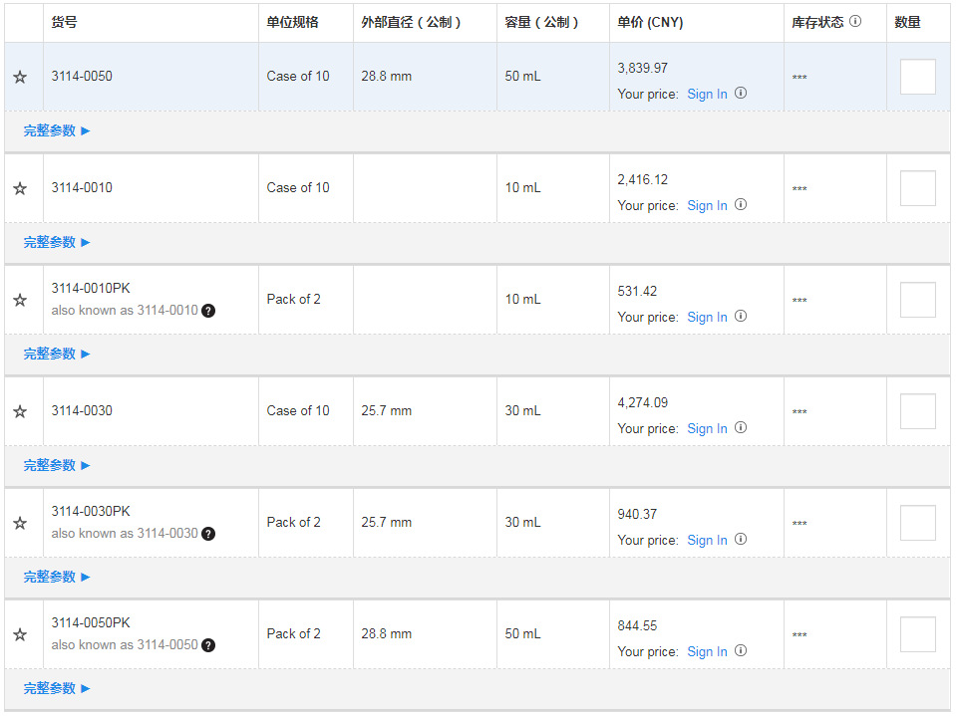Viewport: 956px width, 716px height.
Task: Click Sign In for the 2,416.12 price
Action: 707,205
